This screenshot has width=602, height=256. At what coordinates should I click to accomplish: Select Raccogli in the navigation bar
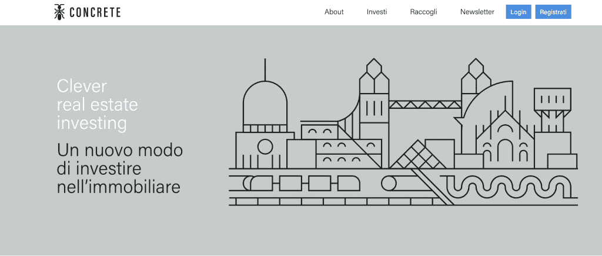click(x=423, y=12)
